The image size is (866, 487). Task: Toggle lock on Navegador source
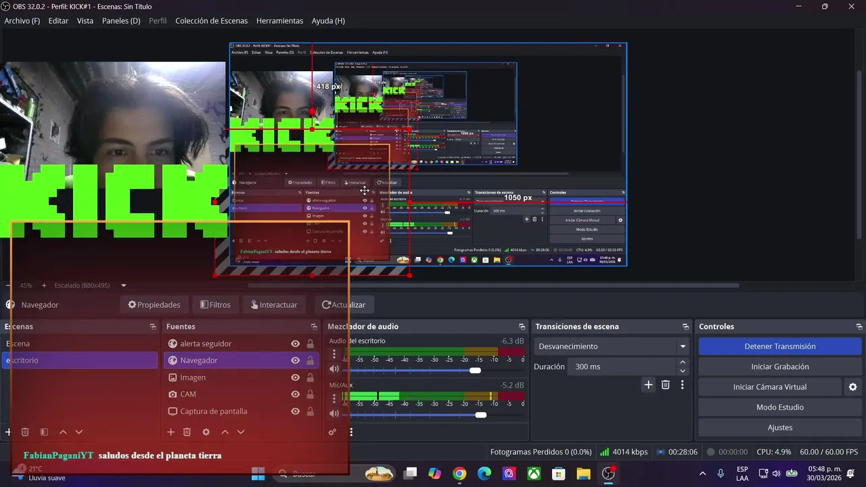click(x=311, y=361)
